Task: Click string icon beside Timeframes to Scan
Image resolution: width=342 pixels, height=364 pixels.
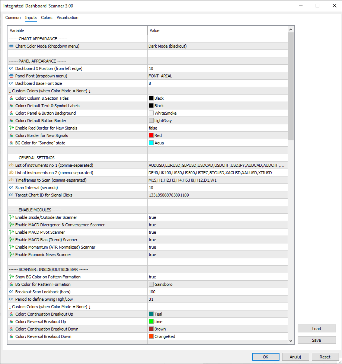Action: pyautogui.click(x=11, y=180)
